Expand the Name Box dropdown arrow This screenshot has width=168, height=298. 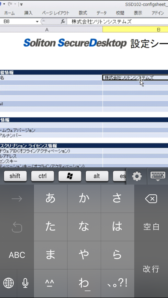pos(37,22)
